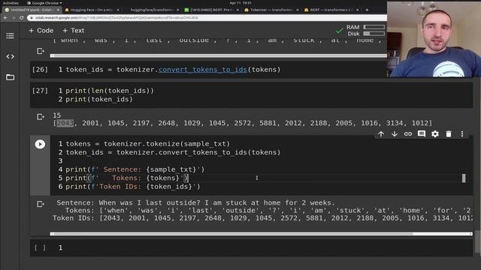Click the browser address bar
Viewport: 481px width, 270px height.
[207, 18]
